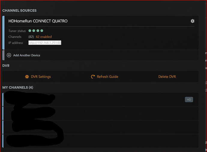Click the HD badge on first channel
The width and height of the screenshot is (207, 152).
[189, 100]
